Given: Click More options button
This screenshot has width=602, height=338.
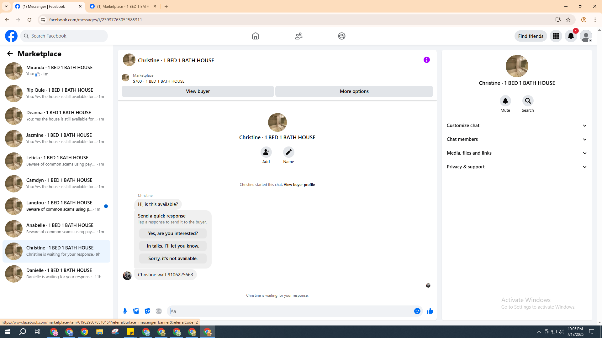Looking at the screenshot, I should tap(354, 91).
